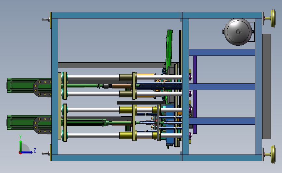
Task: Select the top horizontal blue frame beam
Action: 156,15
